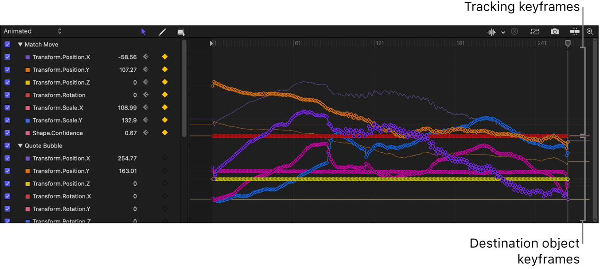This screenshot has width=600, height=269.
Task: Click the playhead marker in the ruler
Action: click(567, 43)
